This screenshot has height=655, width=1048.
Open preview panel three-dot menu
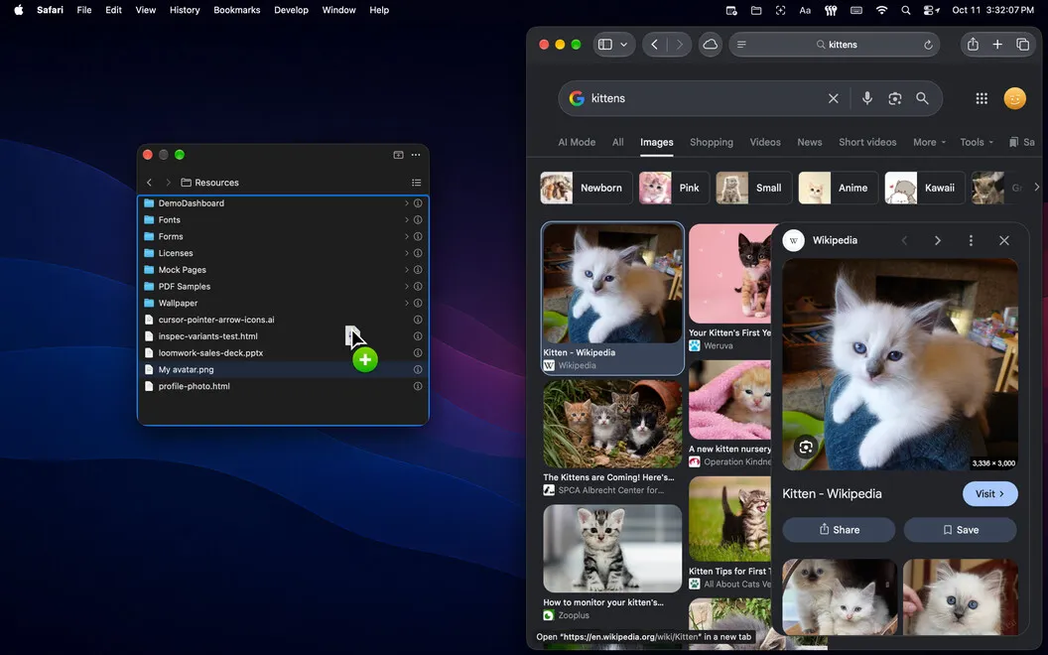tap(971, 240)
